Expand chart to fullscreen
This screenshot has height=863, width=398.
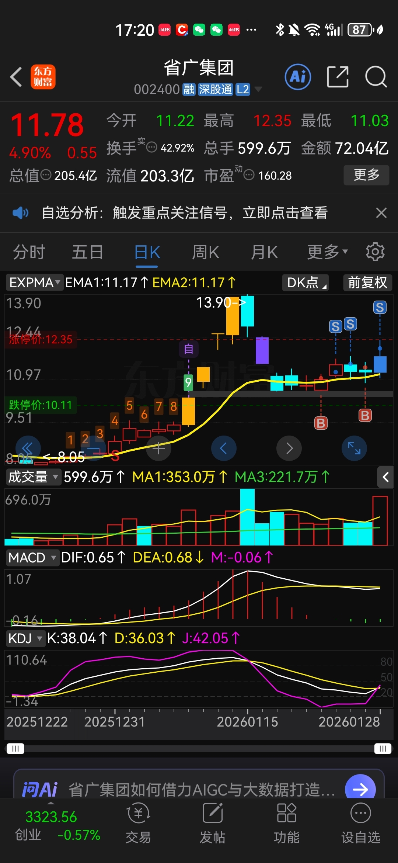(354, 448)
